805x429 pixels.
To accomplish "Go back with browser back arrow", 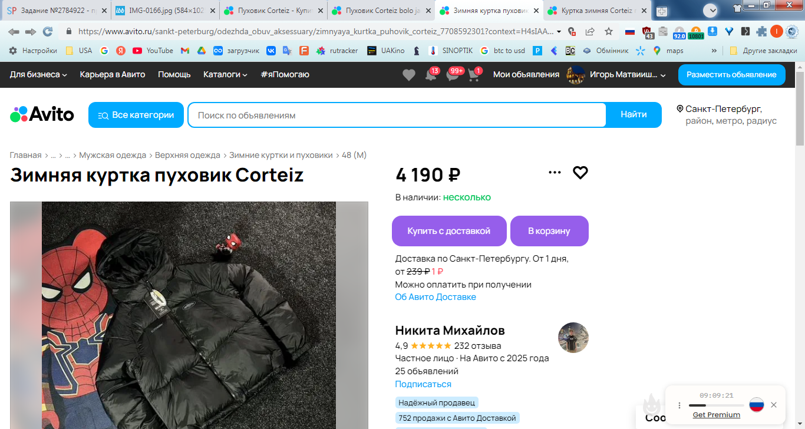I will [x=14, y=32].
